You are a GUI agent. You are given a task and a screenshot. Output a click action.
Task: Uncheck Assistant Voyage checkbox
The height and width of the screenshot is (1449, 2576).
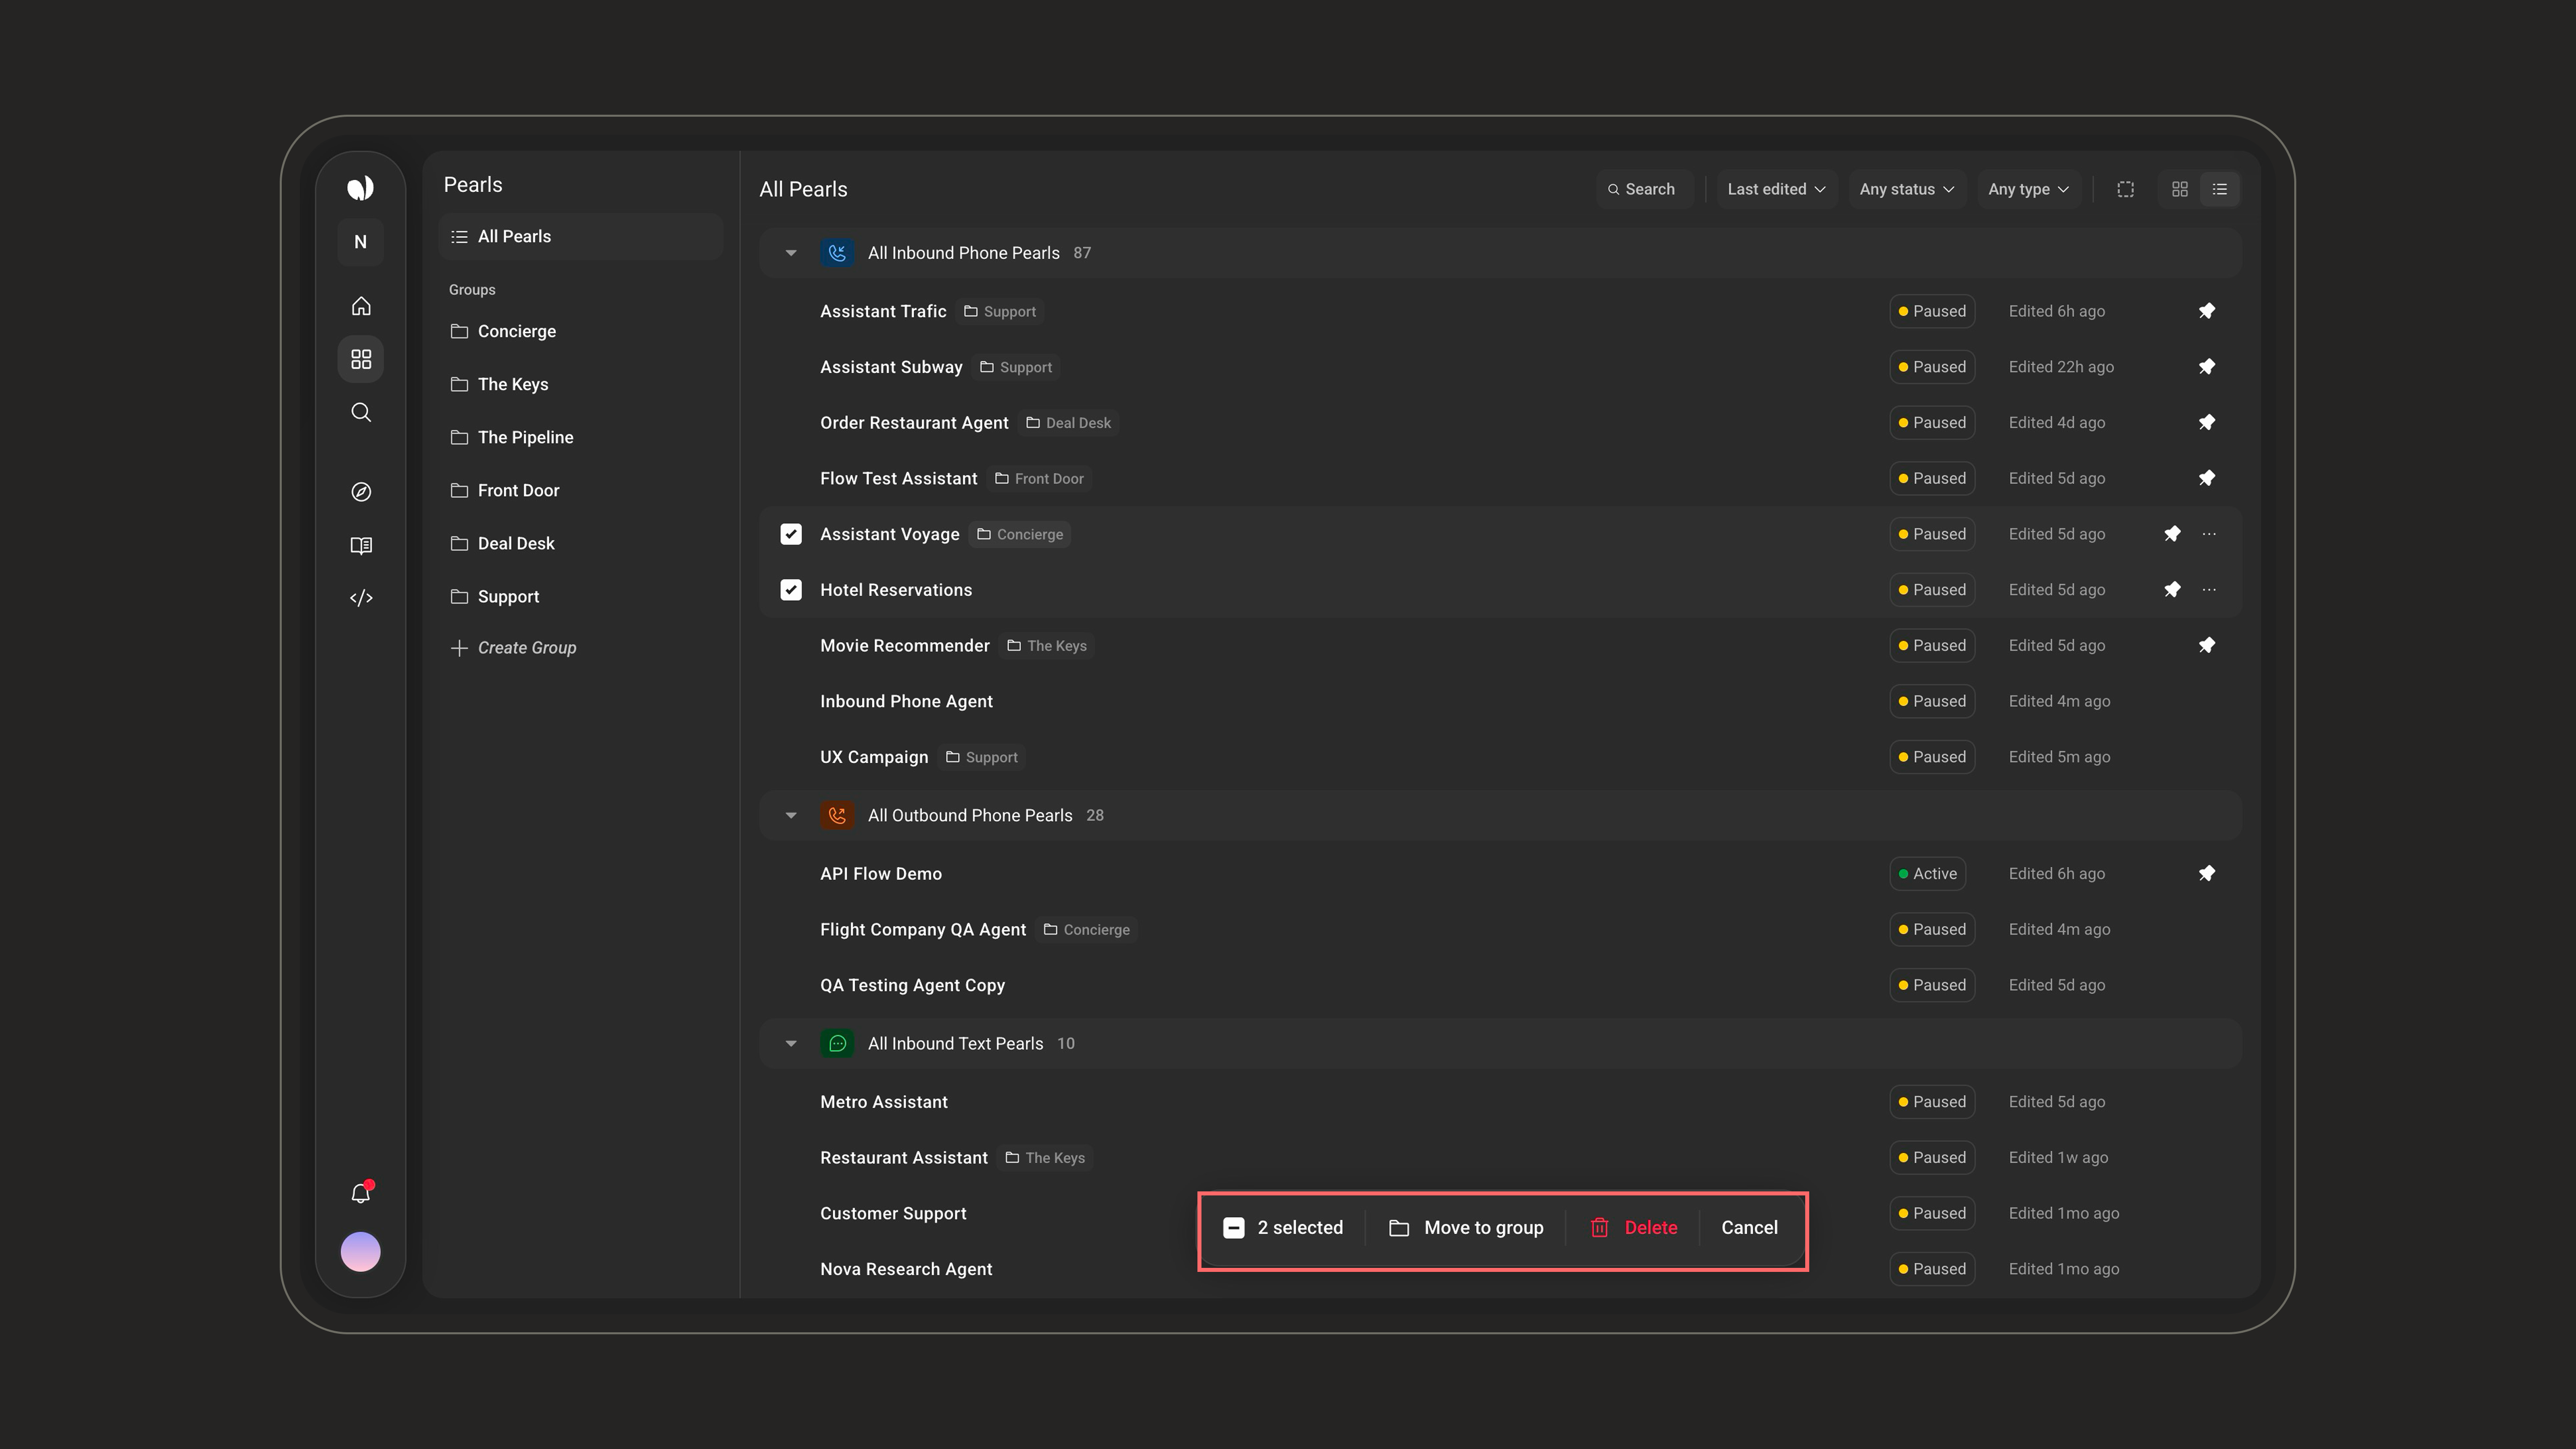pos(791,534)
